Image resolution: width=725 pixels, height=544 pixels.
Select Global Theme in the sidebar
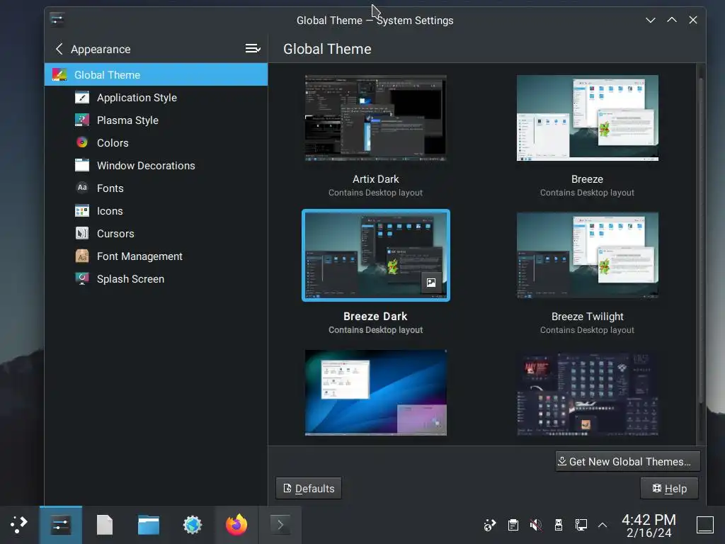[x=156, y=74]
